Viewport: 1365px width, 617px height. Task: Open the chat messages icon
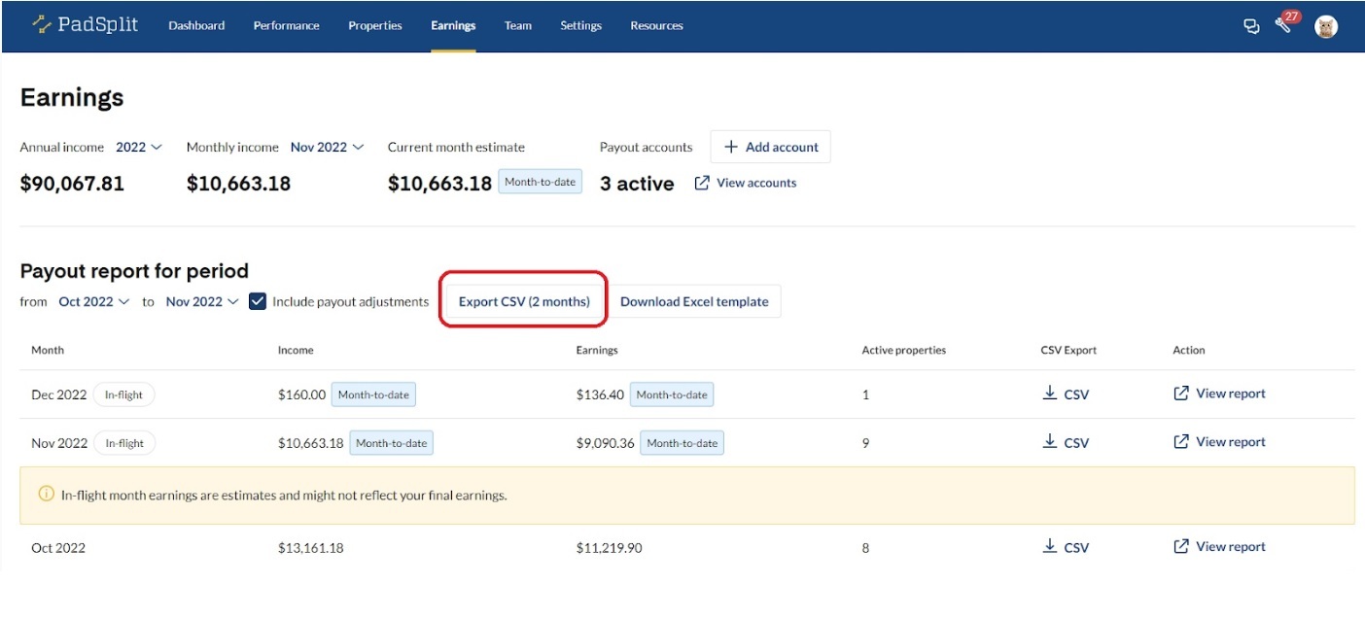tap(1251, 26)
